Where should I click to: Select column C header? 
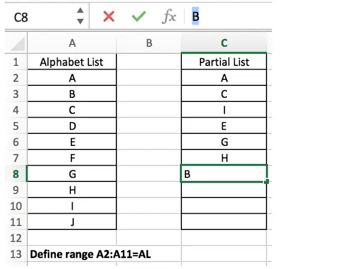[224, 43]
